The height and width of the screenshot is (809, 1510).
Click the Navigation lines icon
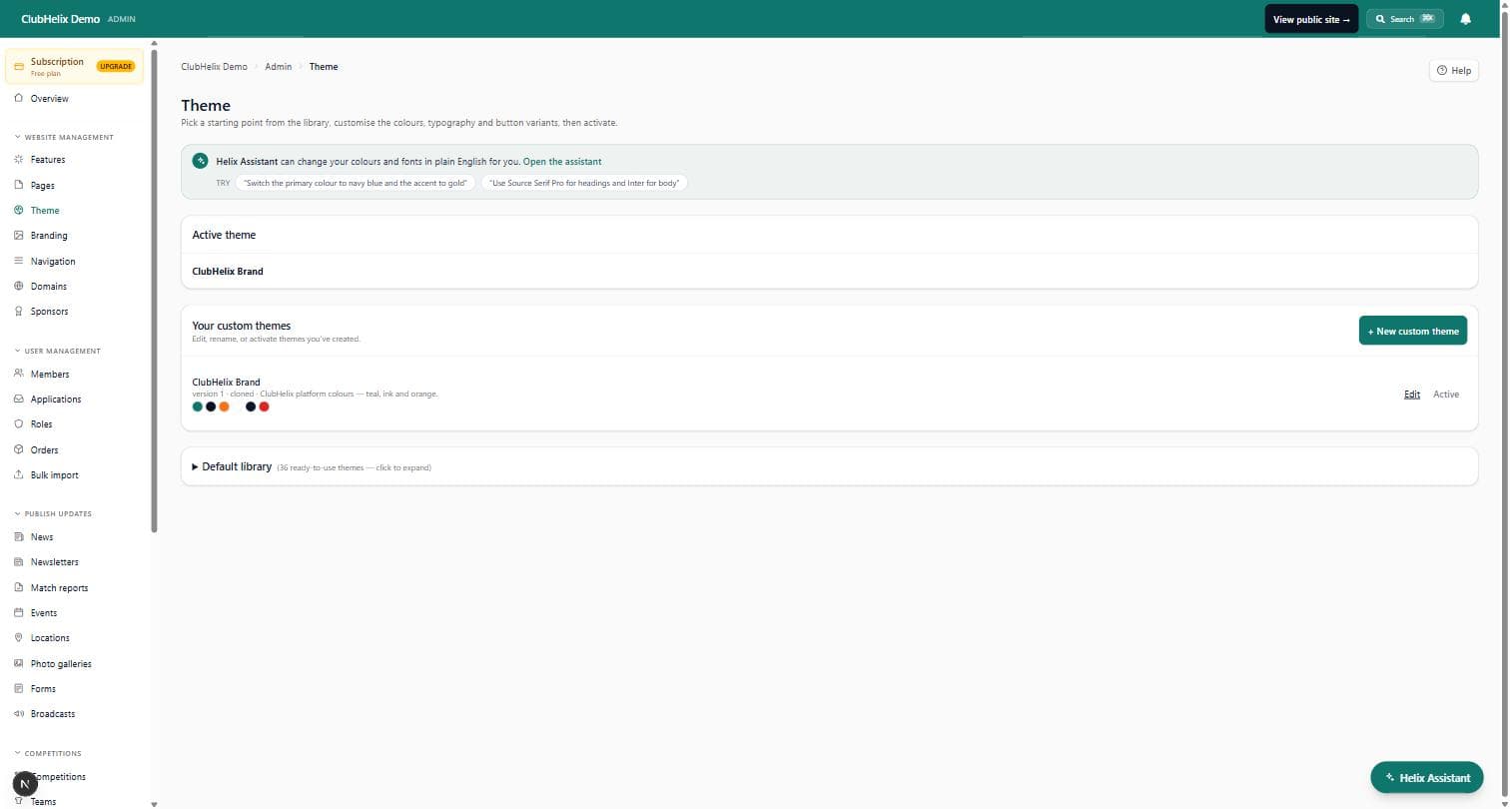point(19,261)
